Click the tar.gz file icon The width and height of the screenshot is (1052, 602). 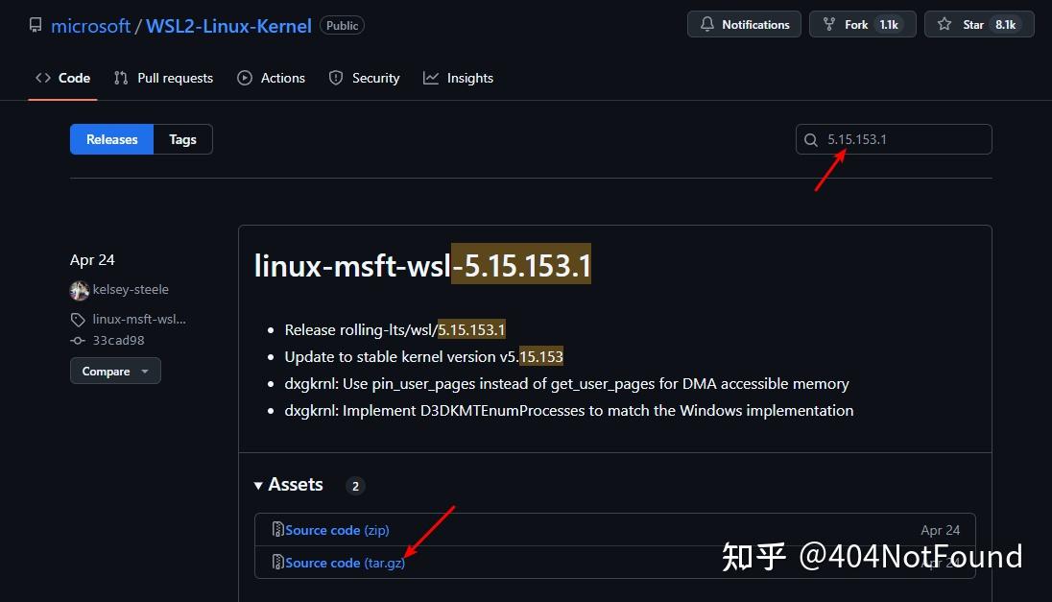pos(277,562)
